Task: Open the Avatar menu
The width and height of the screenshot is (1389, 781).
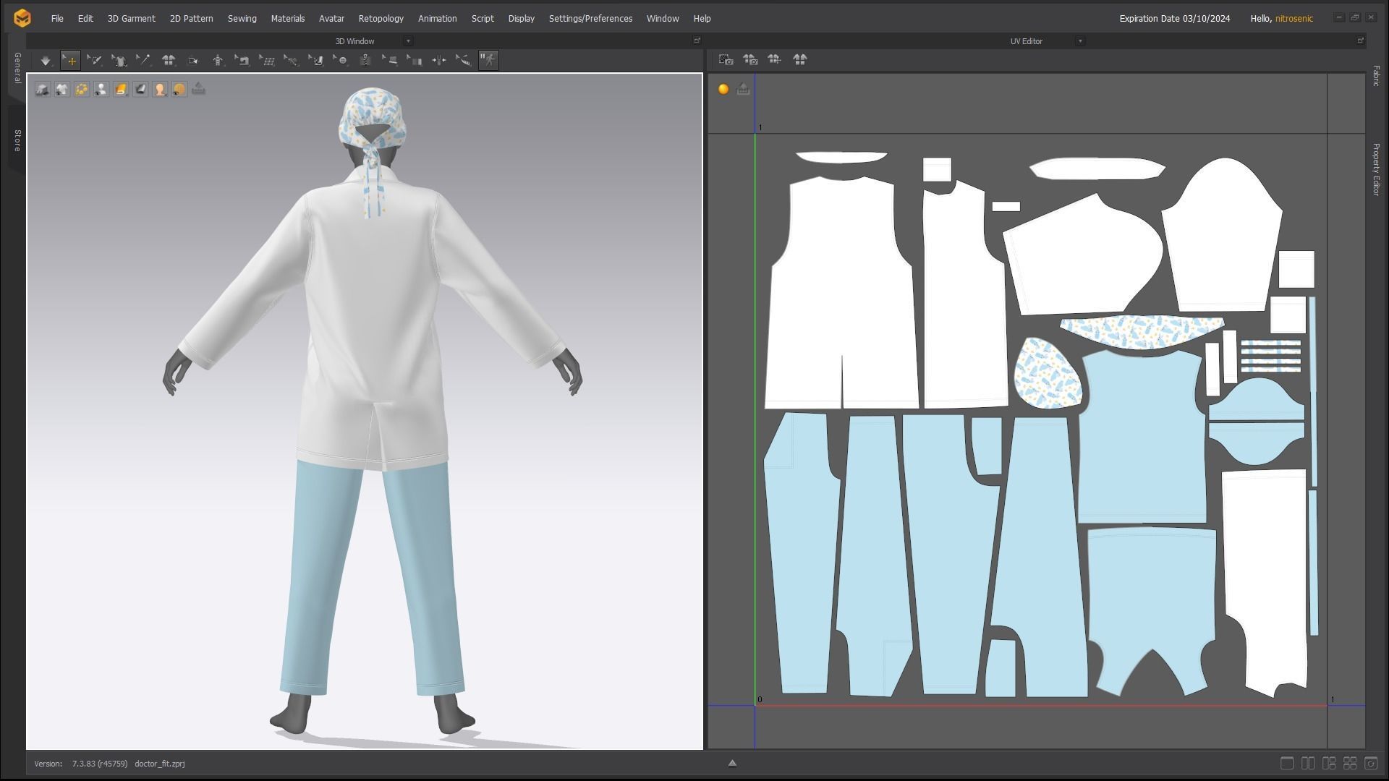Action: click(x=332, y=19)
